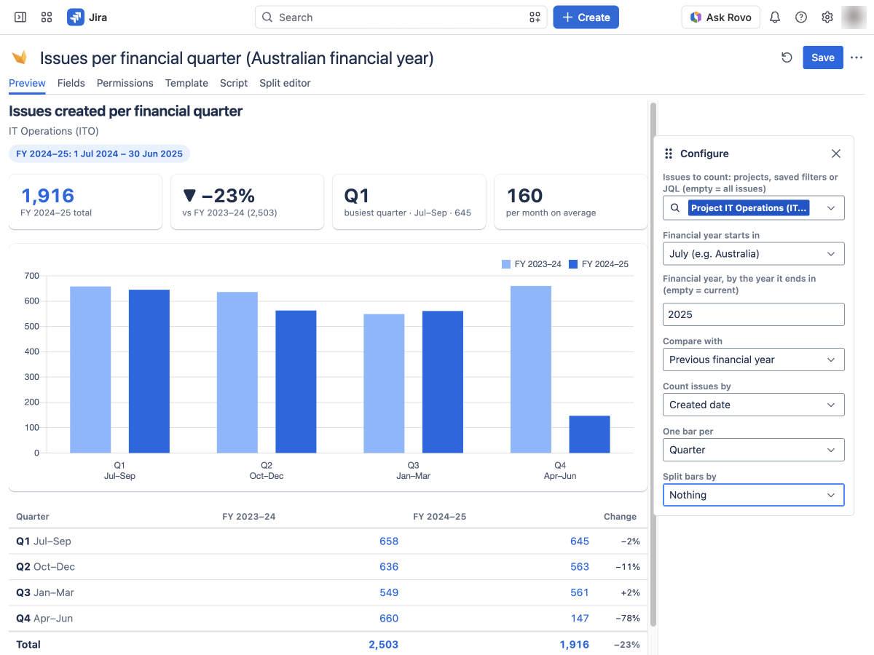Click into the Search field
Screen dimensions: 874x655
401,17
